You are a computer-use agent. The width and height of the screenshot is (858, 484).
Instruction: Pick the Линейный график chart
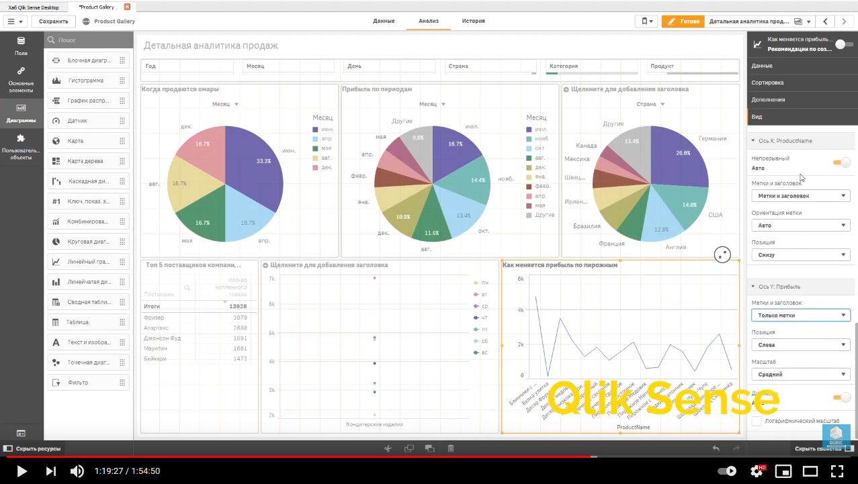coord(87,262)
